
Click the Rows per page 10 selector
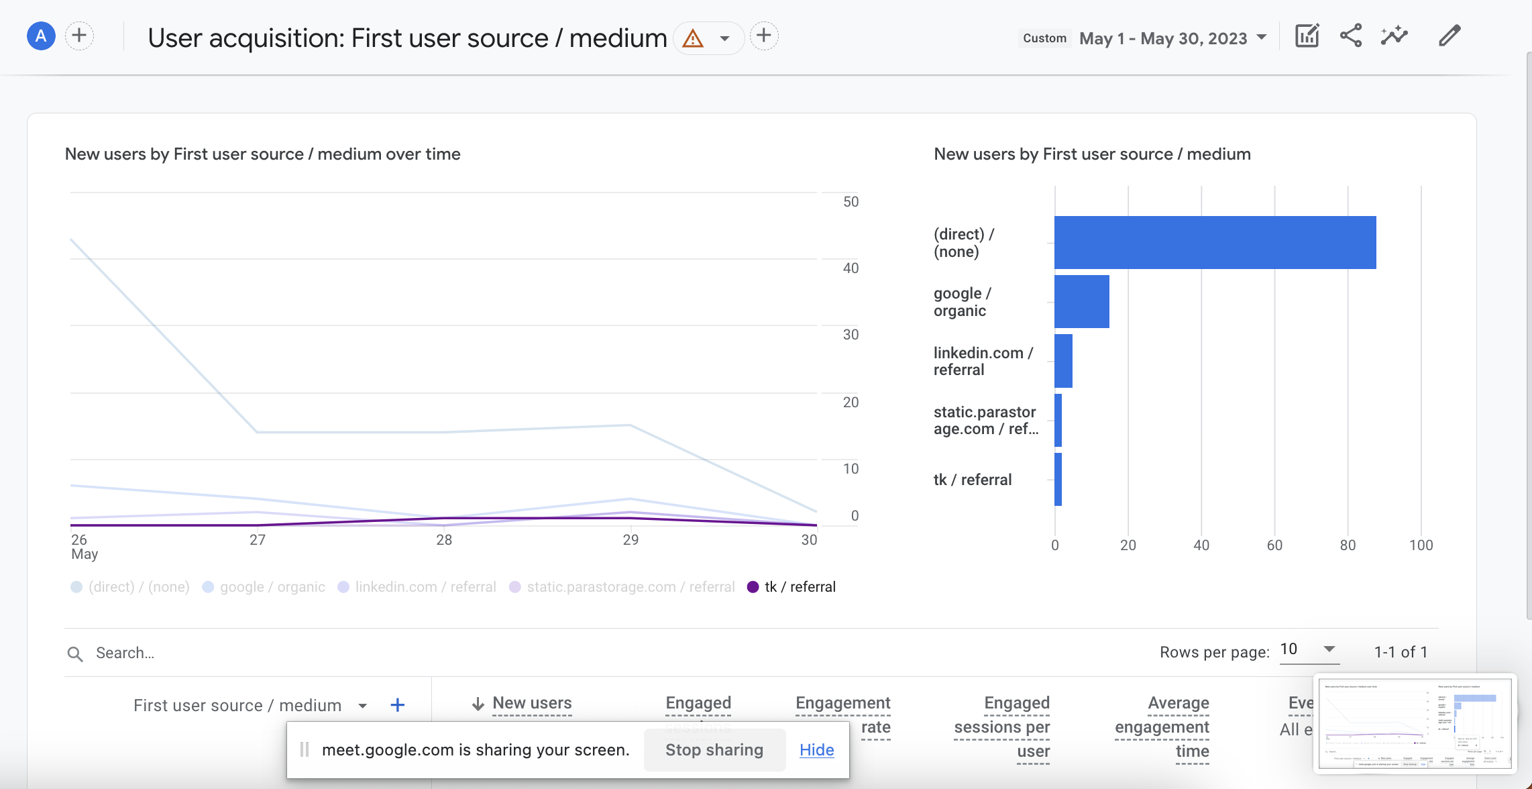[x=1307, y=650]
